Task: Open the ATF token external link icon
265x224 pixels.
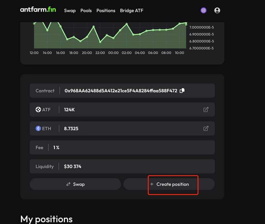Action: click(x=206, y=110)
